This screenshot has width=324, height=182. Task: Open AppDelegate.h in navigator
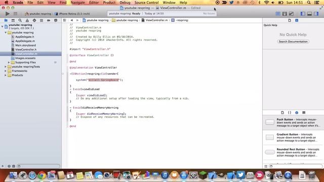point(25,37)
